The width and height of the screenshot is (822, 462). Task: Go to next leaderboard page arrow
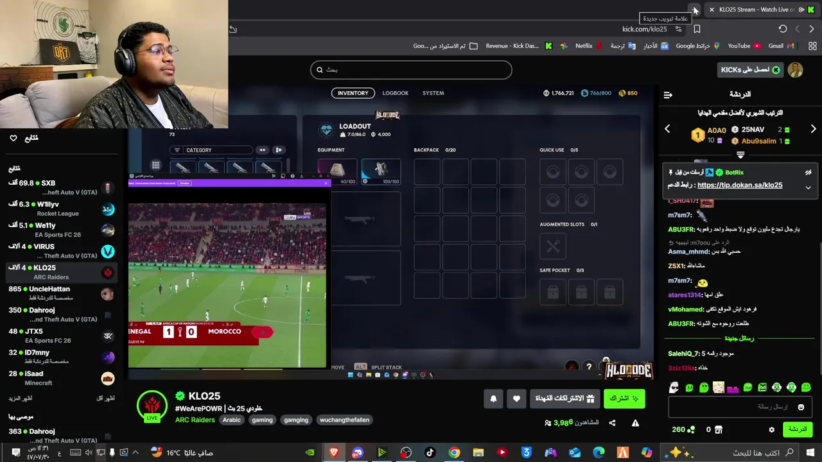click(813, 129)
